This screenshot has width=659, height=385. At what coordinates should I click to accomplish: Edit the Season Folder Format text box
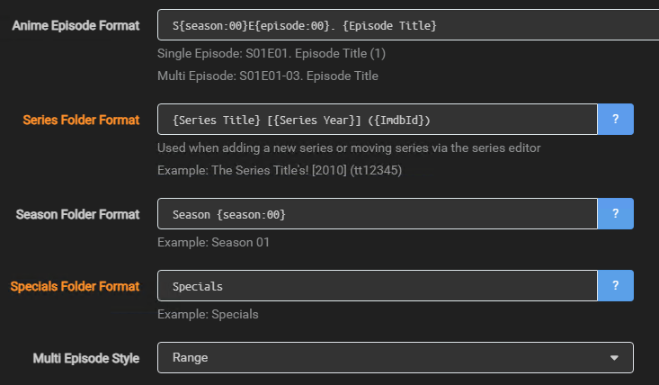378,214
